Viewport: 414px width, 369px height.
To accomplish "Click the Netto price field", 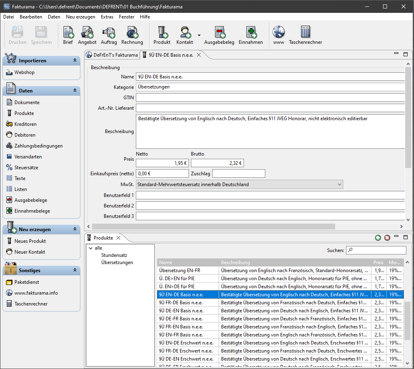I will tap(162, 163).
